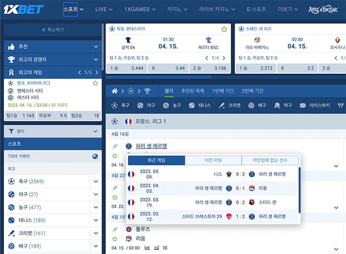The height and width of the screenshot is (254, 346).
Task: Select 농구 basketball in sports icon bar
Action: pos(172,105)
